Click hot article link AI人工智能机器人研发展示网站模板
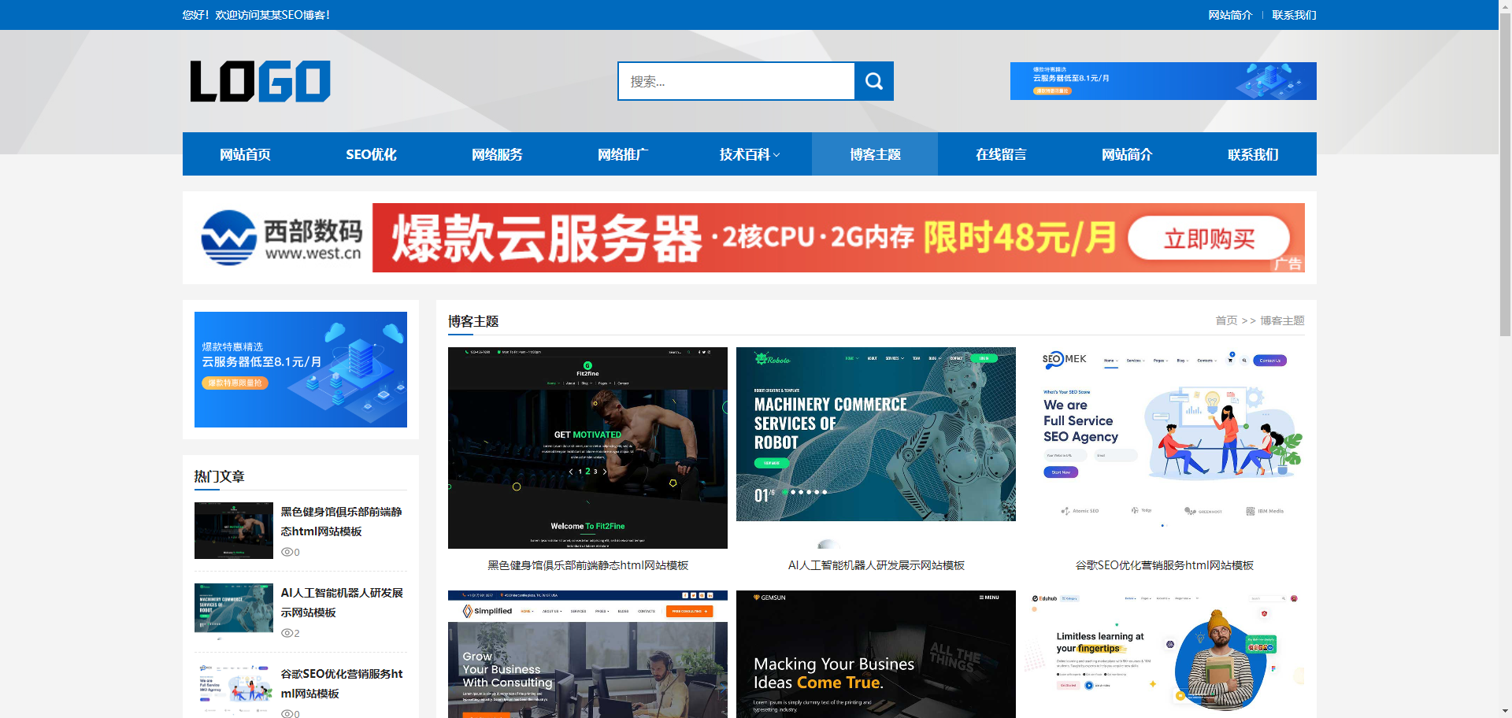This screenshot has width=1512, height=718. coord(342,602)
